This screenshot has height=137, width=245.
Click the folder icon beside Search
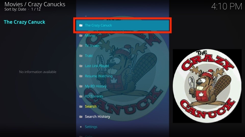coord(81,107)
